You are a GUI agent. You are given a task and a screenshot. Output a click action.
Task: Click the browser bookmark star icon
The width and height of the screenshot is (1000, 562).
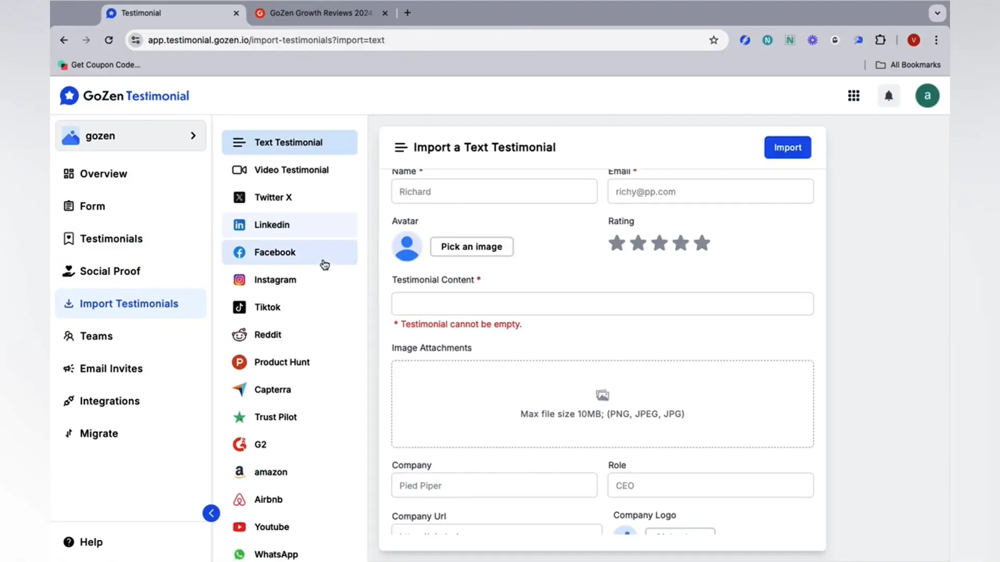714,40
